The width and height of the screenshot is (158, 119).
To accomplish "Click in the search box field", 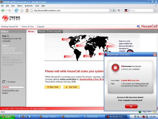I will click(141, 10).
